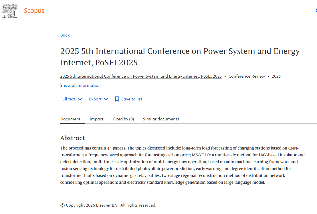The image size is (317, 214).
Task: Open the Cited by (0) tab
Action: coord(123,119)
